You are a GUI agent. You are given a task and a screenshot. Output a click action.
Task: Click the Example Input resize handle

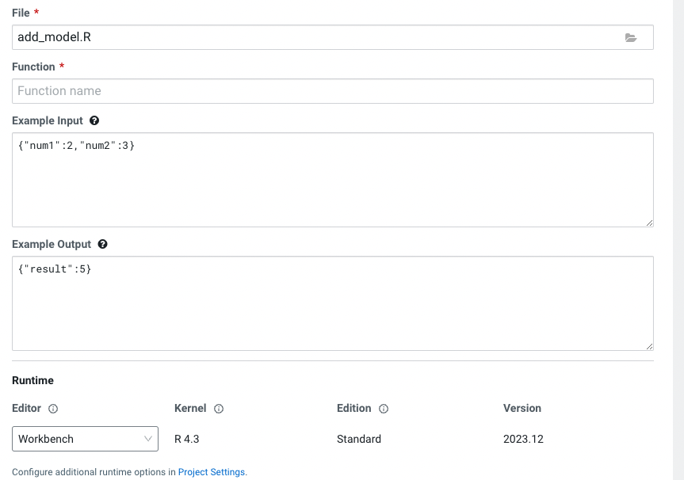click(649, 223)
